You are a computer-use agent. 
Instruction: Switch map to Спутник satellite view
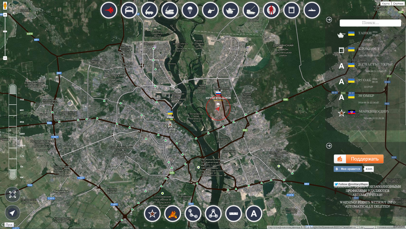pyautogui.click(x=398, y=4)
